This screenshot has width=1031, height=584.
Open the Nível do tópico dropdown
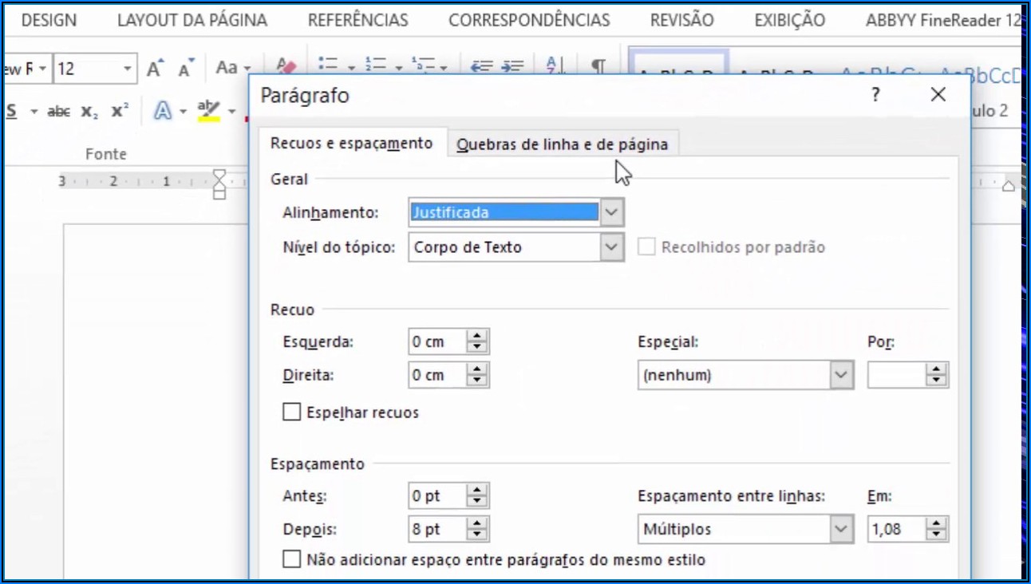[x=611, y=247]
